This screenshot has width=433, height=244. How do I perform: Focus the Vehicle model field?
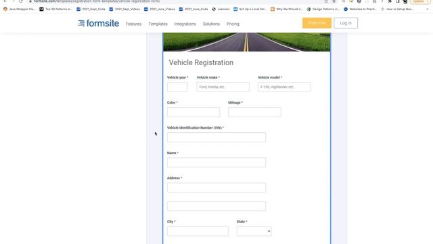[284, 87]
